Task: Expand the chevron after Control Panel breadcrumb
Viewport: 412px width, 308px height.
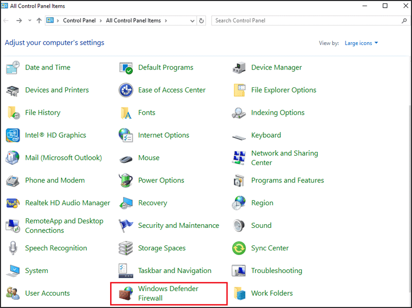Action: (100, 21)
